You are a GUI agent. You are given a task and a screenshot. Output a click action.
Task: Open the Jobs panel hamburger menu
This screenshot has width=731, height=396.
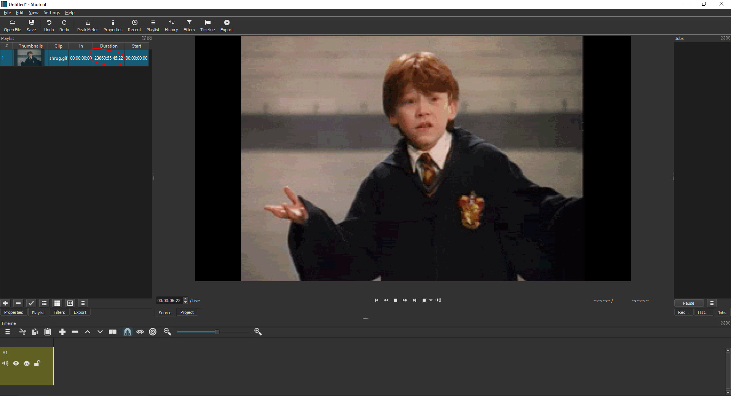tap(712, 303)
